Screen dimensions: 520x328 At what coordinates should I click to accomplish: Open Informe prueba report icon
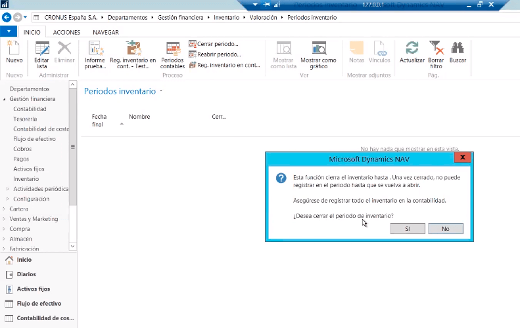95,49
